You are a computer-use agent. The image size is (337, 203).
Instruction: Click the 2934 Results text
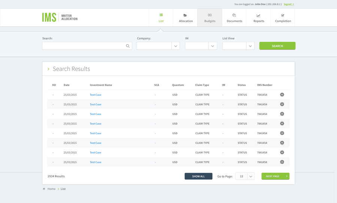[56, 176]
